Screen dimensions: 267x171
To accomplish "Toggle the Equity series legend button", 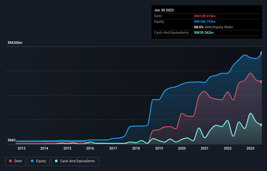I will click(x=38, y=161).
